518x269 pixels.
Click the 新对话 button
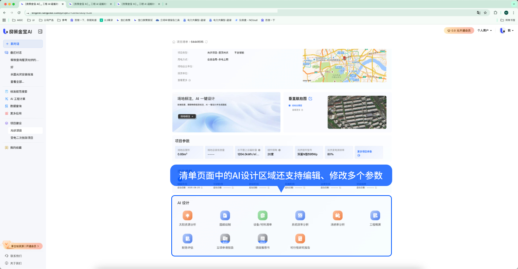[x=23, y=44]
